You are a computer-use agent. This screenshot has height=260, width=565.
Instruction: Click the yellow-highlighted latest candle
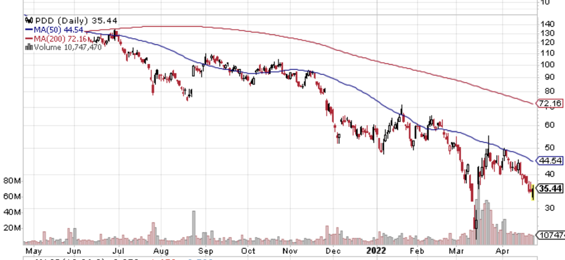pos(532,192)
